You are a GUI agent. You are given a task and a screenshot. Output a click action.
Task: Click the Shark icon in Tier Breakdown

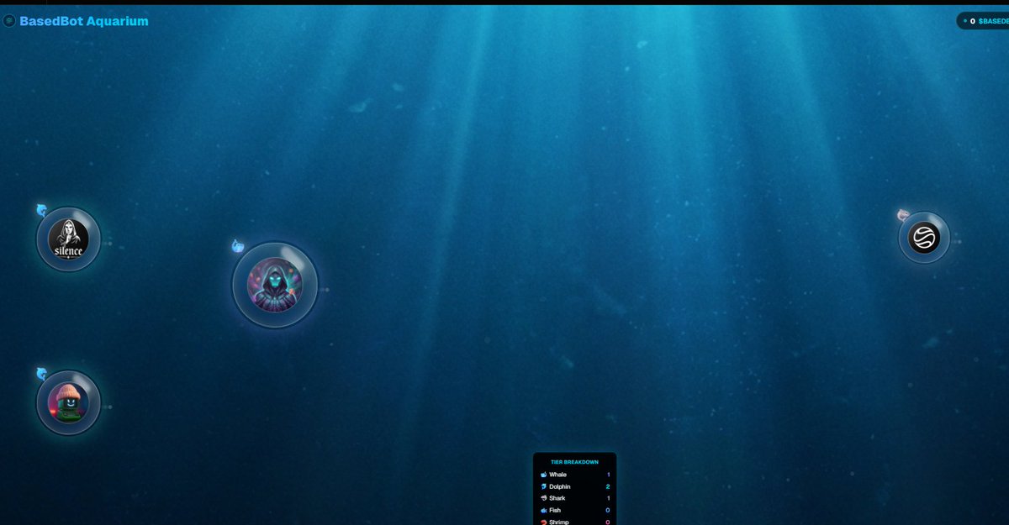pos(544,498)
